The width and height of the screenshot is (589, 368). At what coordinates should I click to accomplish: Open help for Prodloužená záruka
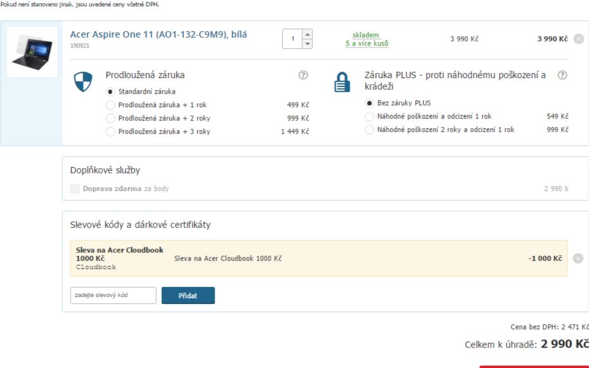[303, 75]
